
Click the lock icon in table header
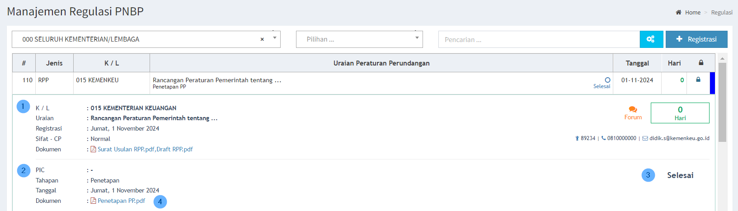(701, 63)
